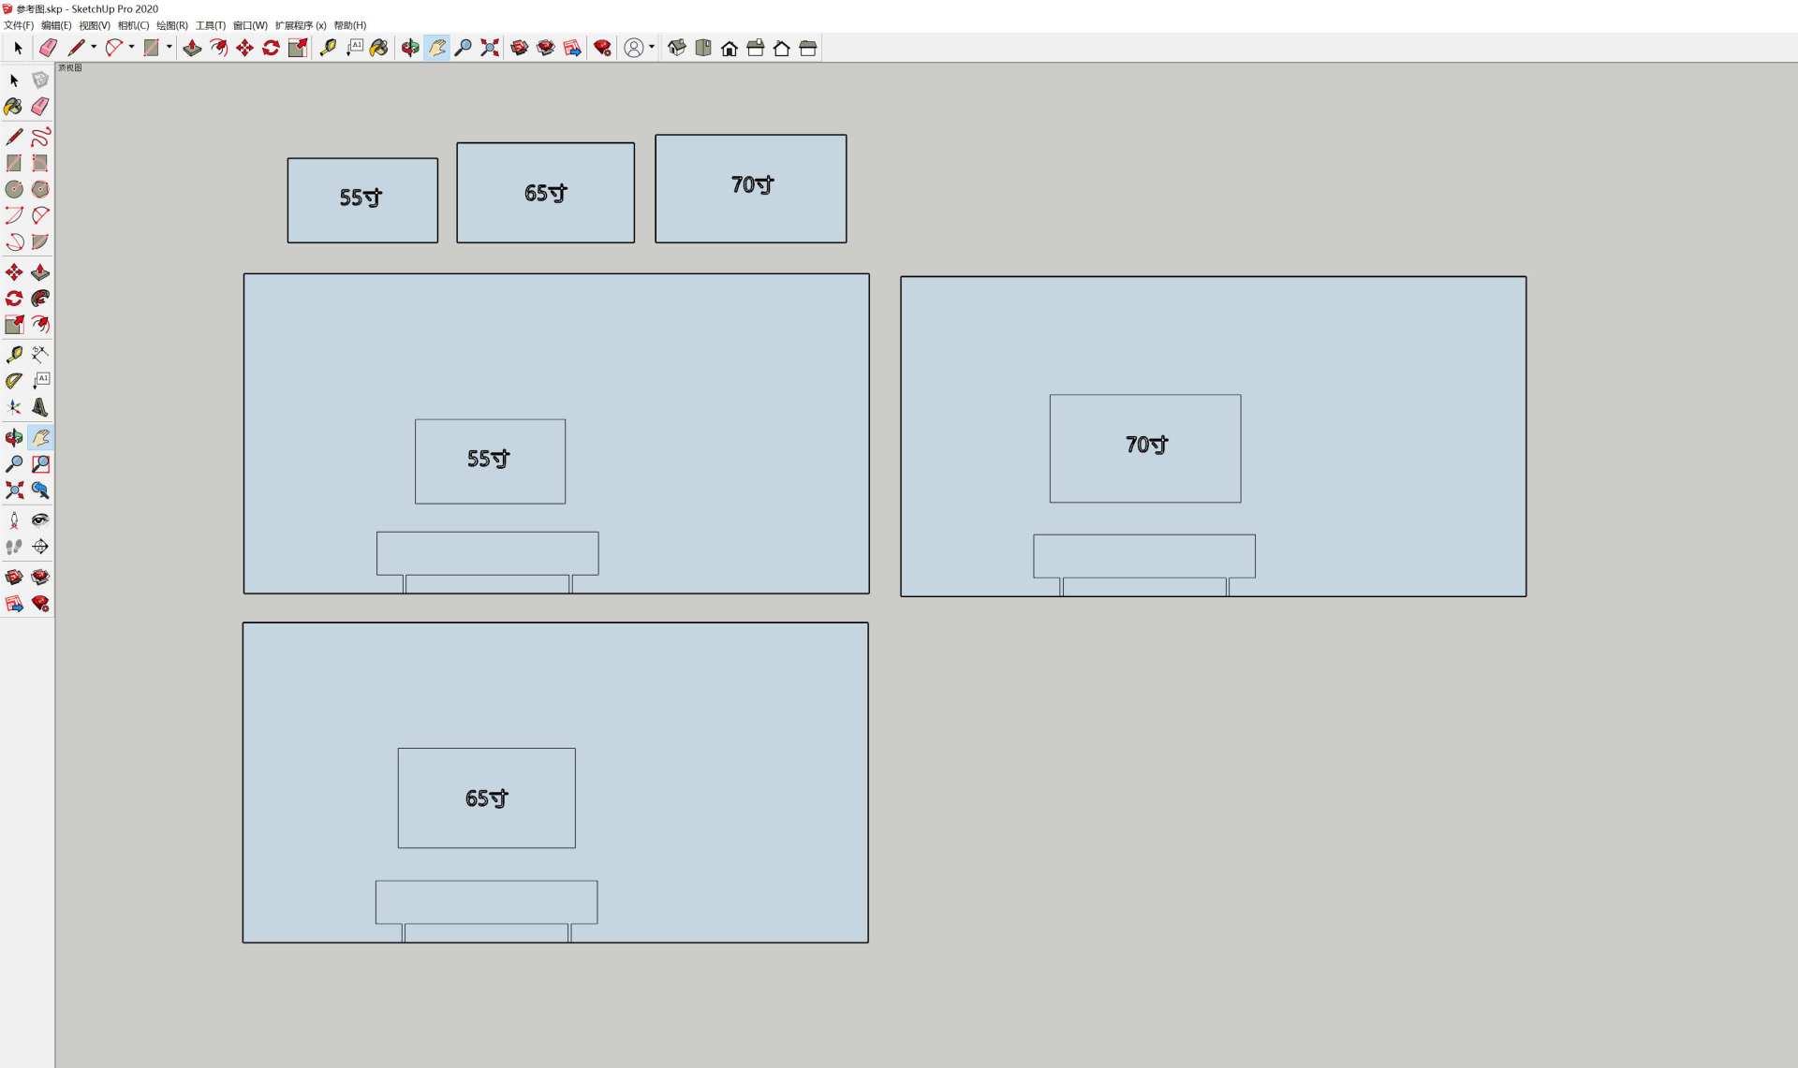The width and height of the screenshot is (1798, 1068).
Task: Toggle the Section Plane tool
Action: click(40, 547)
